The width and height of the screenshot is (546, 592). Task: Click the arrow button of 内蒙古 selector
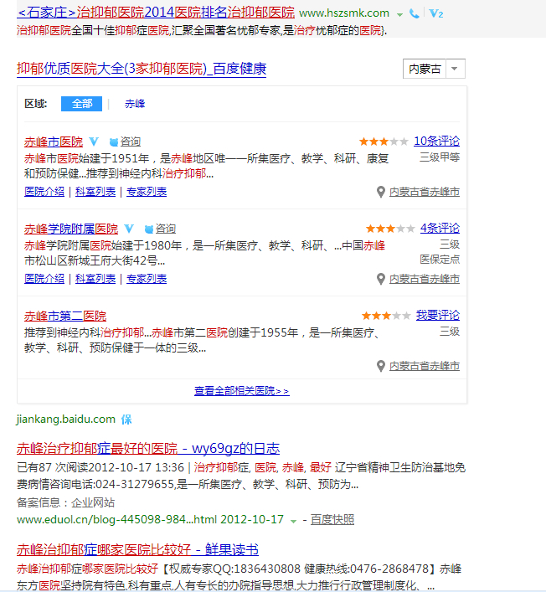(x=455, y=69)
